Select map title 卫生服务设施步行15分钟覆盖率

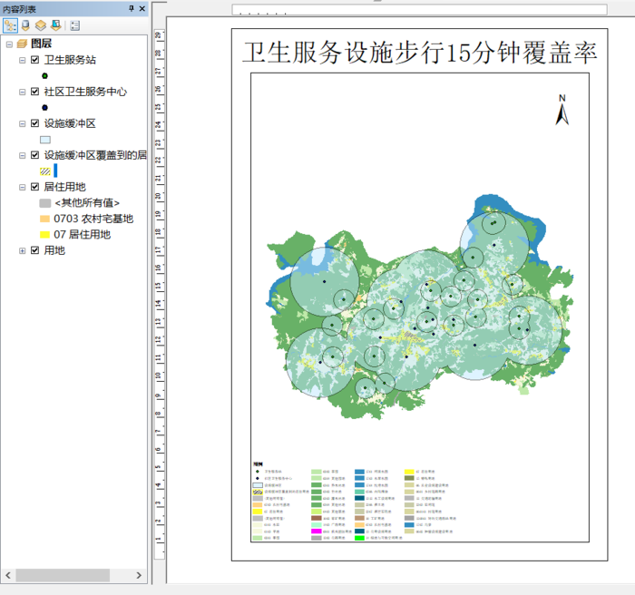point(420,53)
